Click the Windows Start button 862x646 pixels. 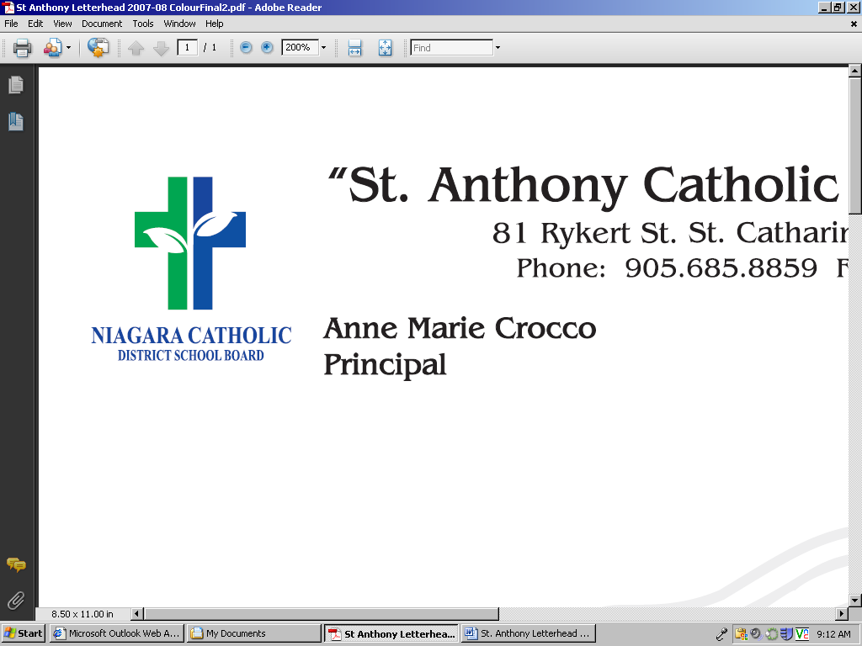click(x=24, y=633)
